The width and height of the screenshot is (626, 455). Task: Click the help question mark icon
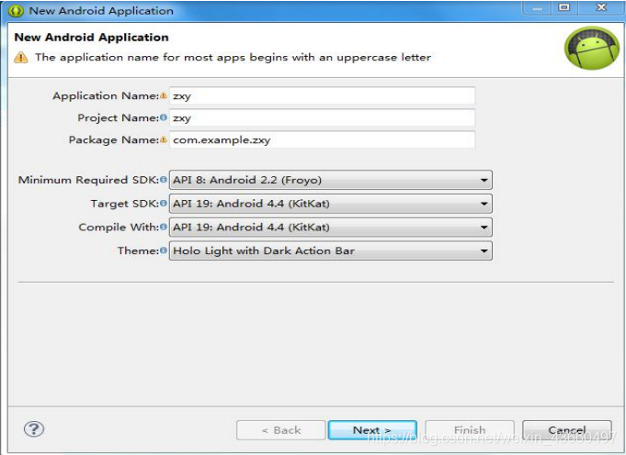coord(34,429)
